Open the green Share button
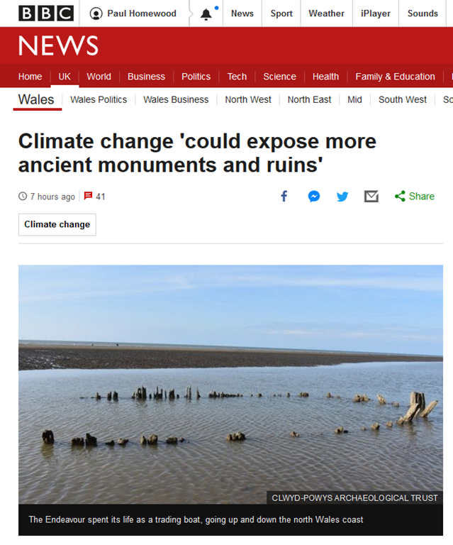Viewport: 453px width, 545px height. [415, 197]
